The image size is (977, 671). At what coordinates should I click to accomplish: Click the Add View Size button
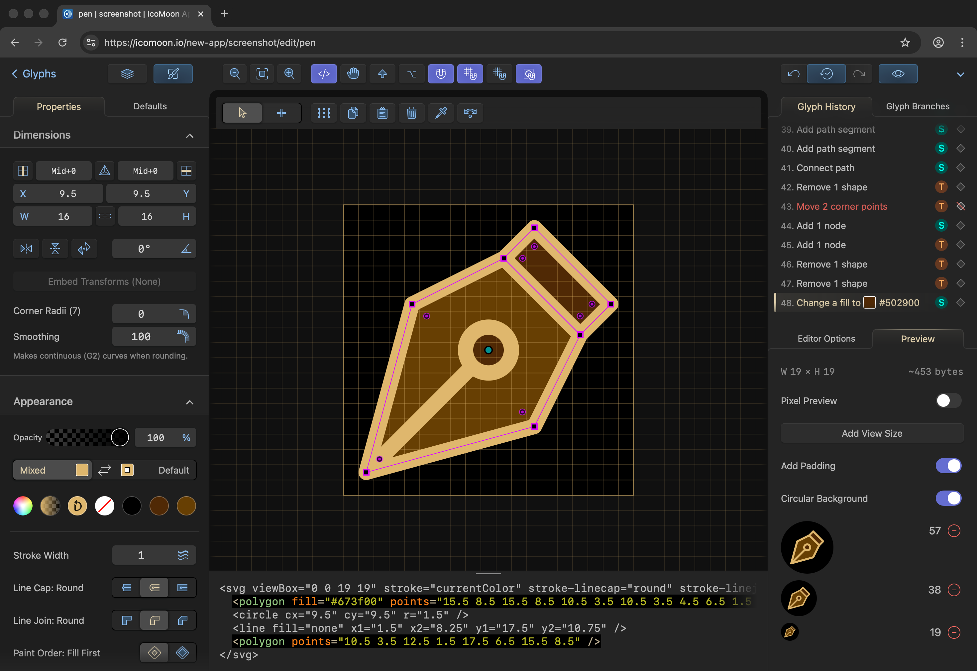[871, 433]
